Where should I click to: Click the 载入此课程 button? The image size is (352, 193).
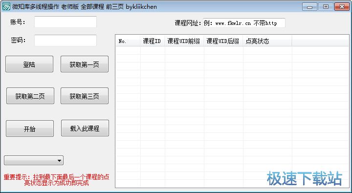(85, 128)
